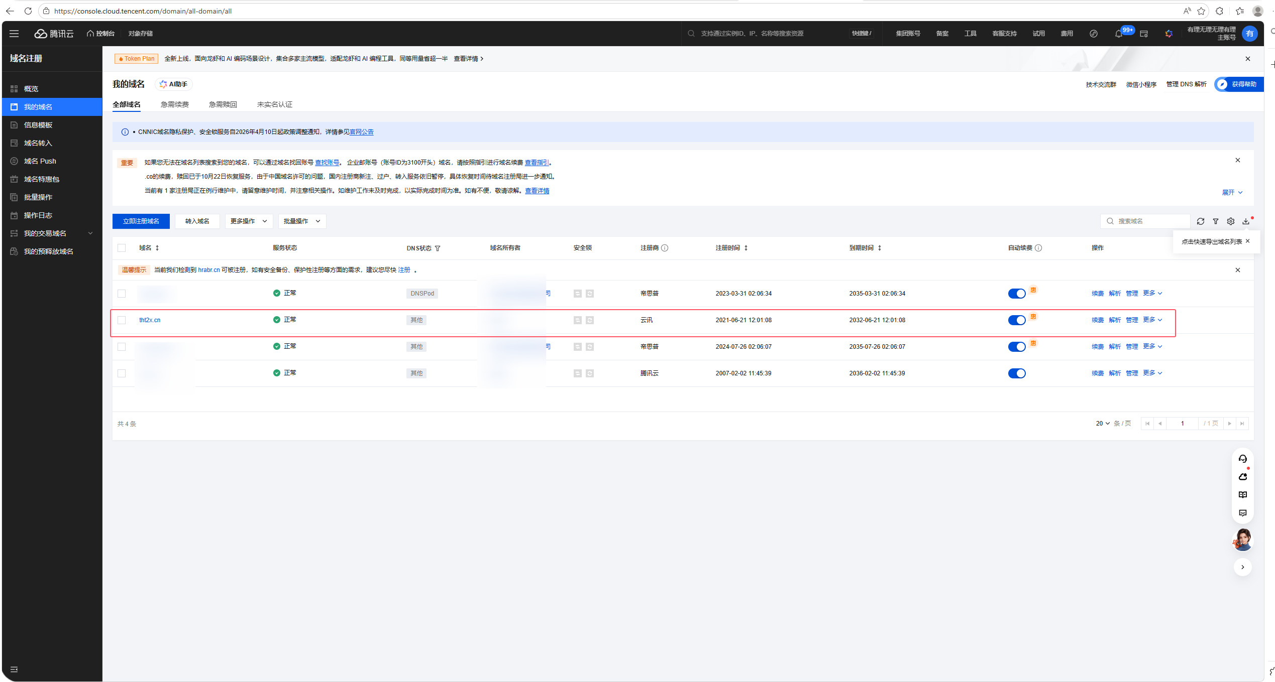Expand the 更多操作 dropdown
This screenshot has width=1275, height=682.
(x=249, y=221)
